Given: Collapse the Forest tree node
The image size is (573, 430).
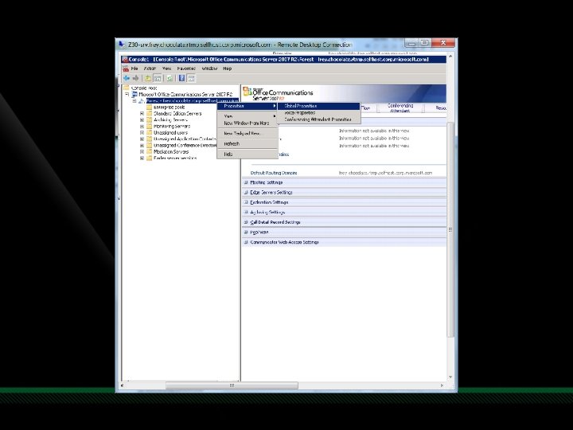Looking at the screenshot, I should (134, 100).
